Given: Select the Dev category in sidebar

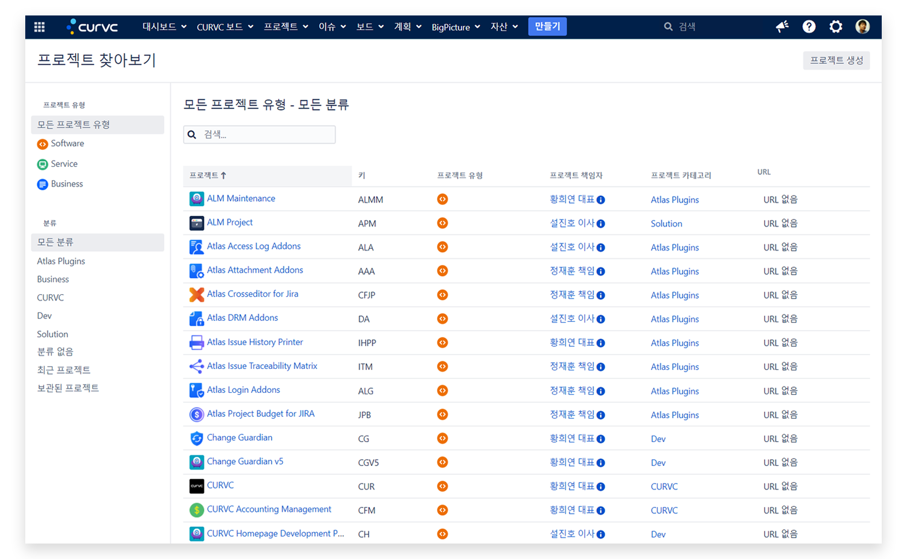Looking at the screenshot, I should 44,316.
